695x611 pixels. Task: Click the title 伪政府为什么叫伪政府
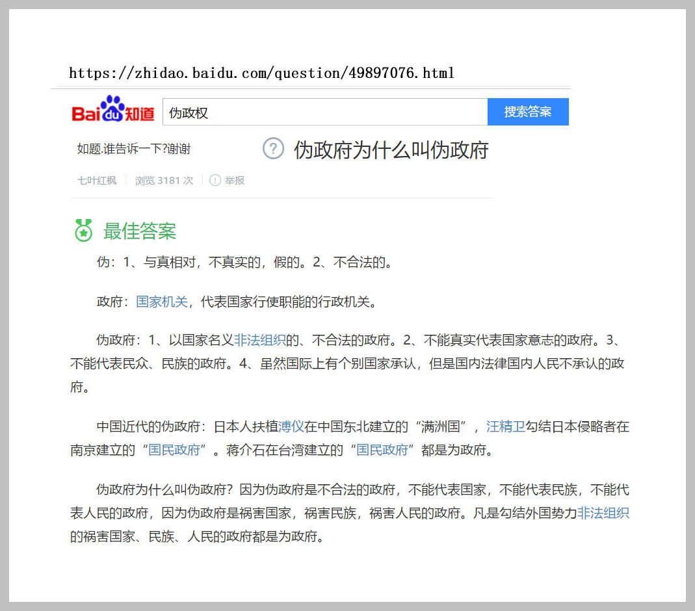tap(391, 149)
